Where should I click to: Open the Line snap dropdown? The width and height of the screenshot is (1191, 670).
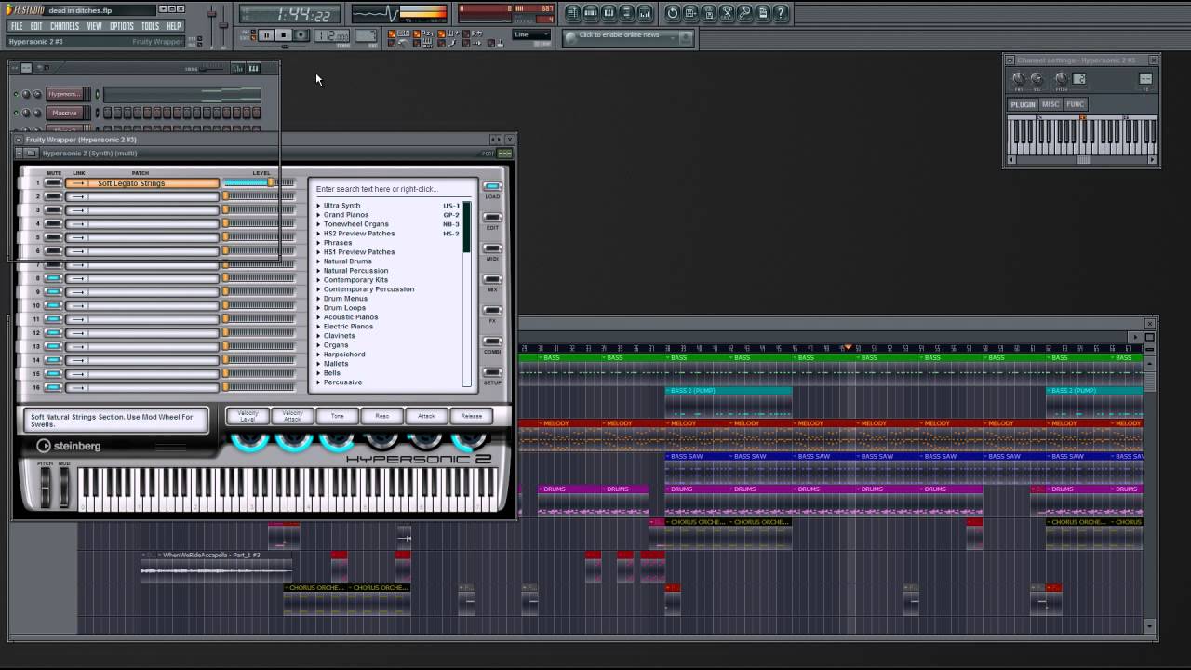(x=531, y=35)
